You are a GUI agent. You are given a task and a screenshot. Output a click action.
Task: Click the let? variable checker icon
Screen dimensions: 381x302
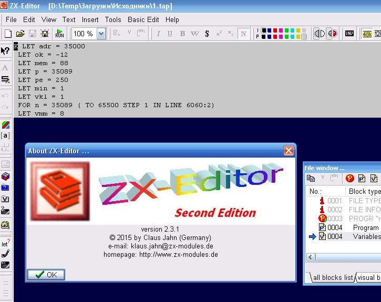pyautogui.click(x=5, y=243)
